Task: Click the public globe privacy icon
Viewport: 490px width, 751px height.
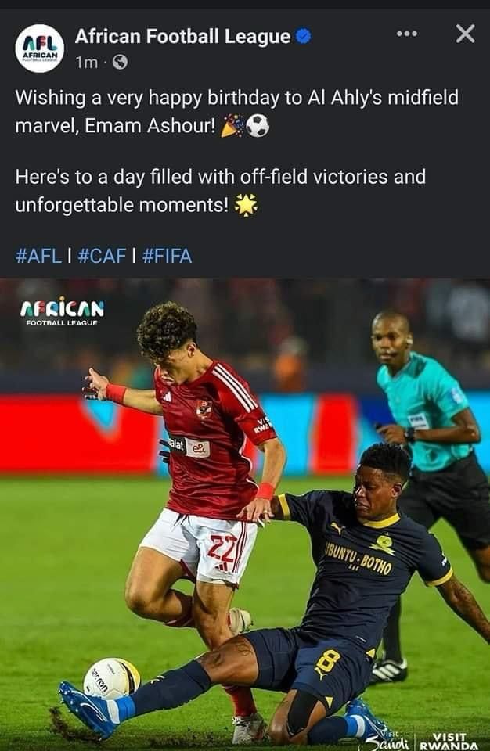Action: (x=120, y=63)
